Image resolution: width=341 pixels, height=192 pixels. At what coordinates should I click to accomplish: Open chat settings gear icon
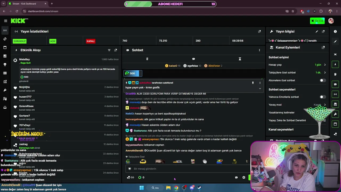[x=244, y=177]
